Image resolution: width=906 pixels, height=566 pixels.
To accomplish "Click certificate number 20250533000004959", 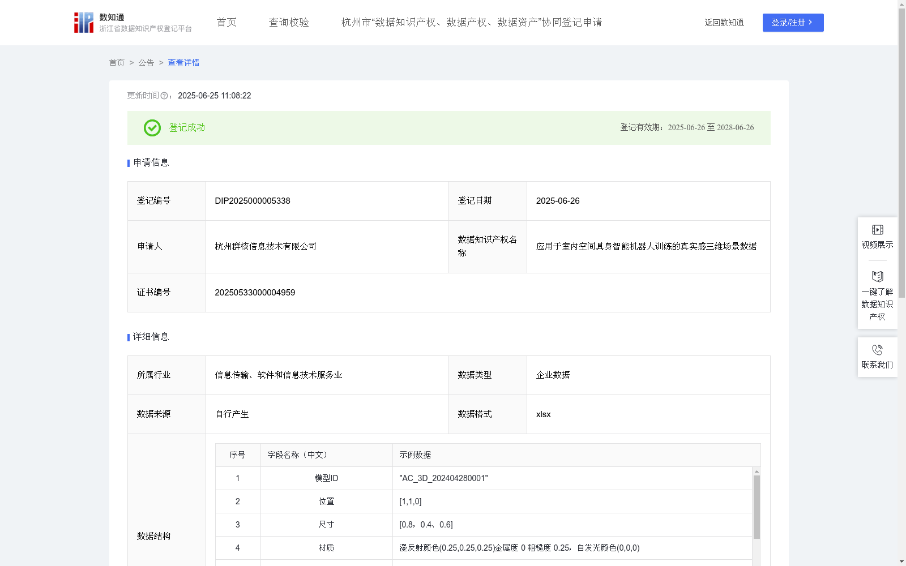I will click(255, 293).
